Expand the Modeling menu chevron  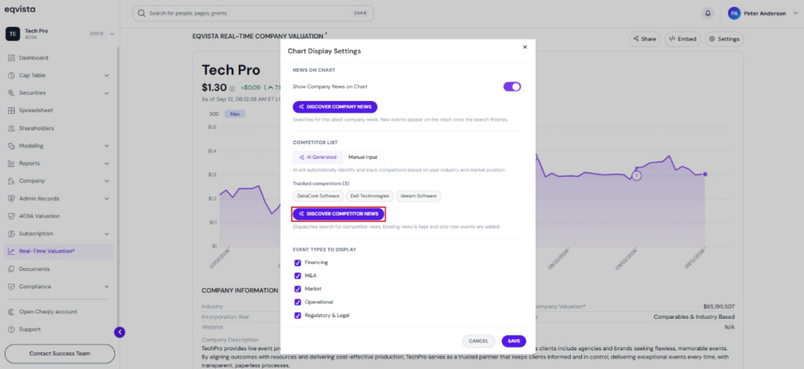107,146
